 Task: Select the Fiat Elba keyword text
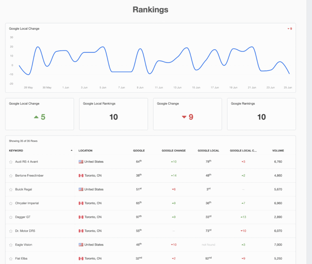(x=21, y=258)
